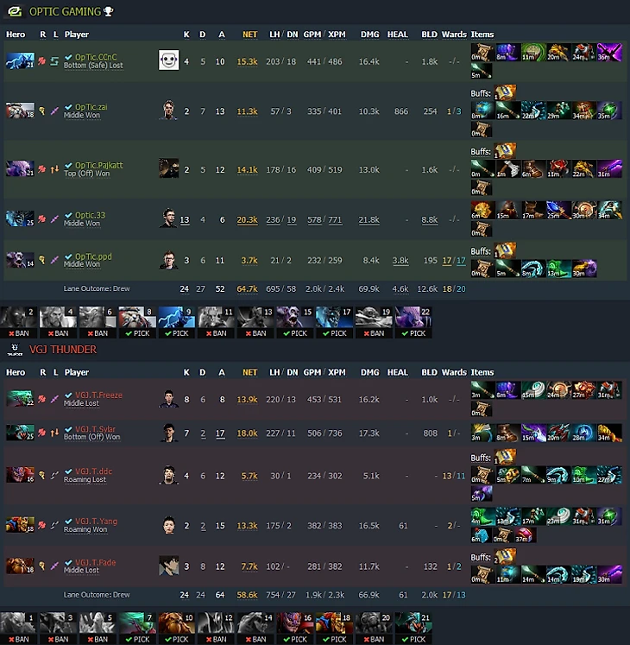Sort by the GPM header in VGJ Thunder table
630x645 pixels.
[312, 372]
